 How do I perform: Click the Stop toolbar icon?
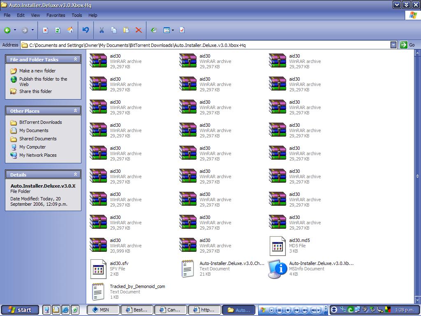click(45, 30)
